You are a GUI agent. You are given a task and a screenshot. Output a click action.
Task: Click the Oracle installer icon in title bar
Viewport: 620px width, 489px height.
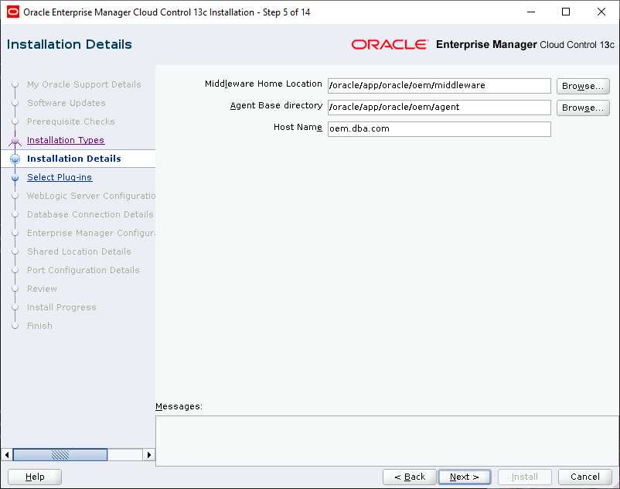click(x=12, y=12)
